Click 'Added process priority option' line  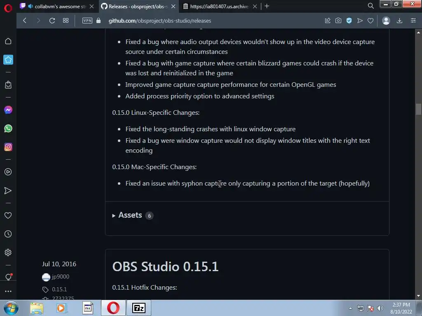(x=200, y=96)
